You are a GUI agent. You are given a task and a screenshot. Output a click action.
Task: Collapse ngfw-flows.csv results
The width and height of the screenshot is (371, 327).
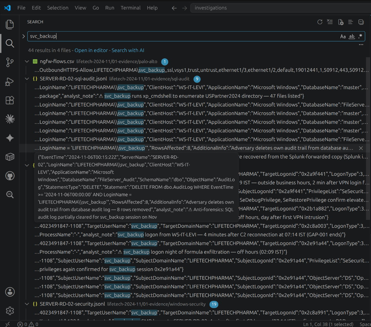click(27, 61)
